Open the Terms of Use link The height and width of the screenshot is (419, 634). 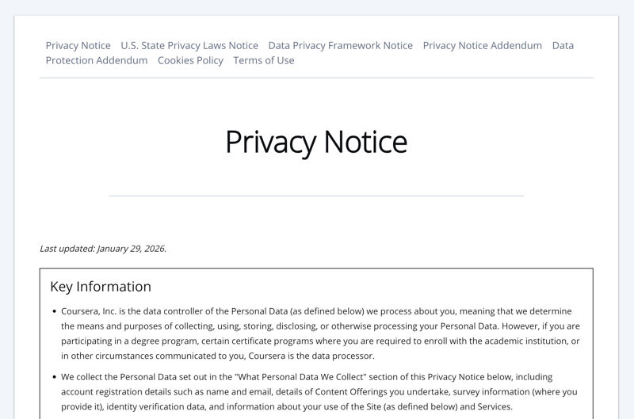(263, 60)
